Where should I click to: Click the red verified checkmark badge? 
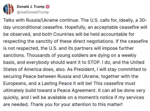click(x=47, y=7)
